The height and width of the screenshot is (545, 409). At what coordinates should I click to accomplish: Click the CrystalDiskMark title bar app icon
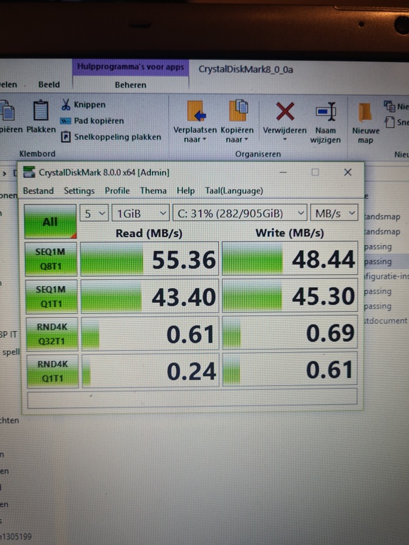[29, 172]
